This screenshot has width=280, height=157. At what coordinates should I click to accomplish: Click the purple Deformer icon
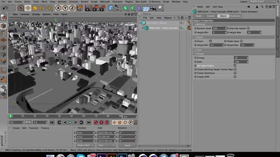tap(139, 8)
